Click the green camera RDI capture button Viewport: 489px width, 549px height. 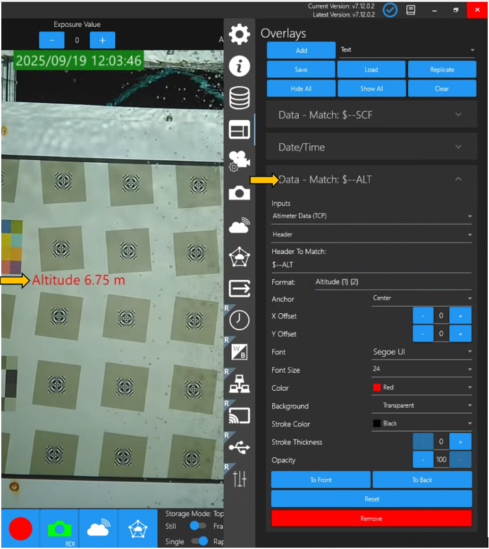(x=59, y=528)
